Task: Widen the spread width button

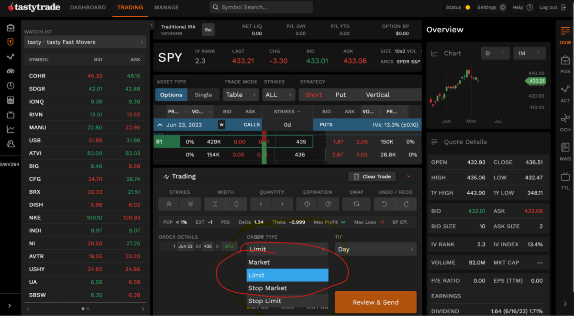Action: coord(236,204)
